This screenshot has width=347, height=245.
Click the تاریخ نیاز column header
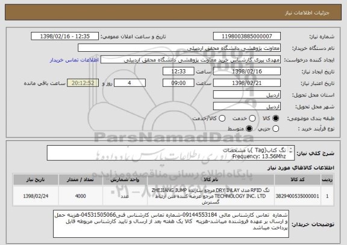(36, 179)
